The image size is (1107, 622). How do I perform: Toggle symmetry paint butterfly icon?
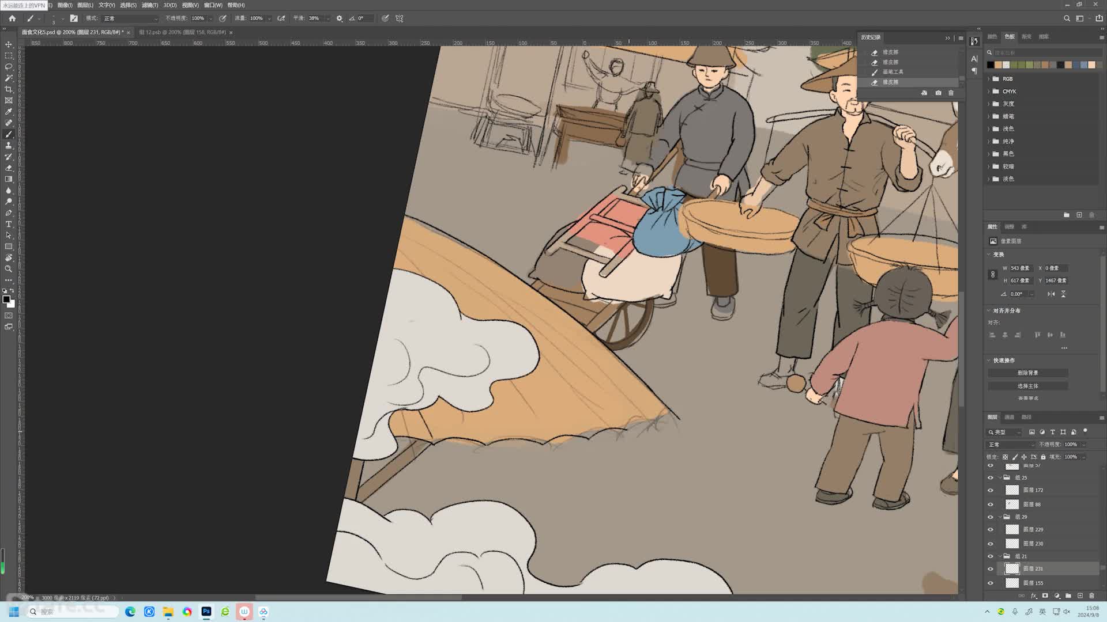pyautogui.click(x=399, y=18)
